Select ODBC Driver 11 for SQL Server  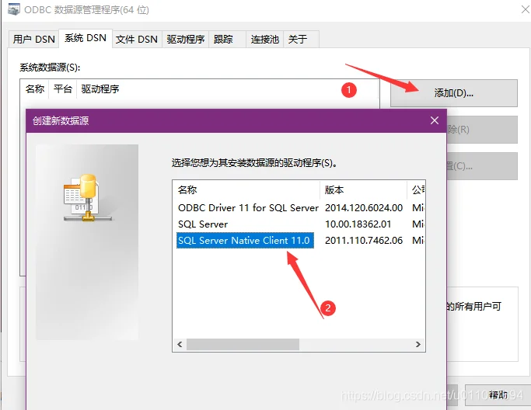point(248,207)
